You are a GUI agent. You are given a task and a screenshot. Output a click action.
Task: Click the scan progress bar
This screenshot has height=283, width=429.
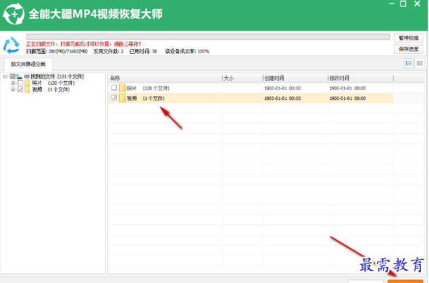click(x=208, y=37)
